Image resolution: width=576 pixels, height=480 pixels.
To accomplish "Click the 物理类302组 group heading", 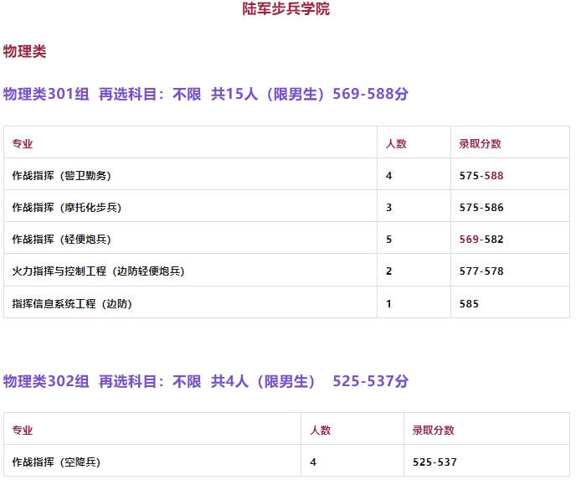I will 205,381.
